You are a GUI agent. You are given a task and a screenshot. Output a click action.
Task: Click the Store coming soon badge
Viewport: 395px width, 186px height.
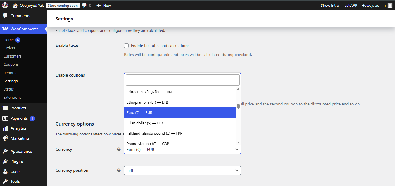point(63,5)
